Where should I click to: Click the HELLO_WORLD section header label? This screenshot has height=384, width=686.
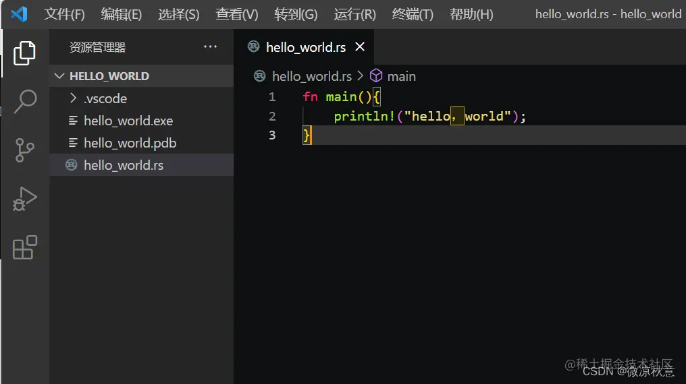tap(109, 76)
